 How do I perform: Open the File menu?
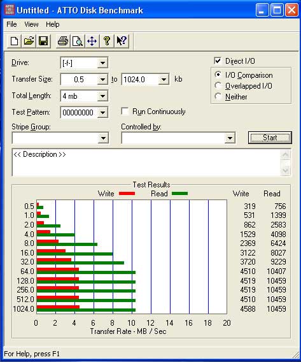[11, 24]
